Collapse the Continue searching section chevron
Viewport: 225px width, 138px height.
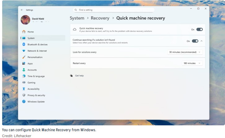(201, 41)
